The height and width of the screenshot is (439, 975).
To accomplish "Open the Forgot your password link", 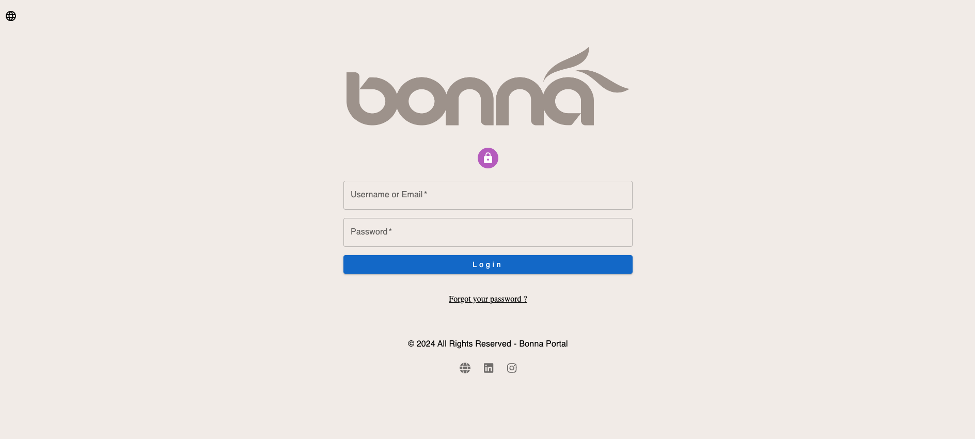I will pyautogui.click(x=488, y=299).
